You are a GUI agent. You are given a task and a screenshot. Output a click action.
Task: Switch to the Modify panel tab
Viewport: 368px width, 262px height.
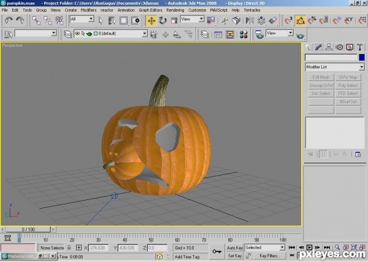pos(318,47)
